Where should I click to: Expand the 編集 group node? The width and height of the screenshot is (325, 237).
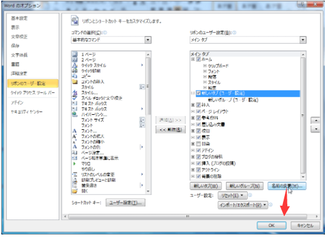coord(205,88)
